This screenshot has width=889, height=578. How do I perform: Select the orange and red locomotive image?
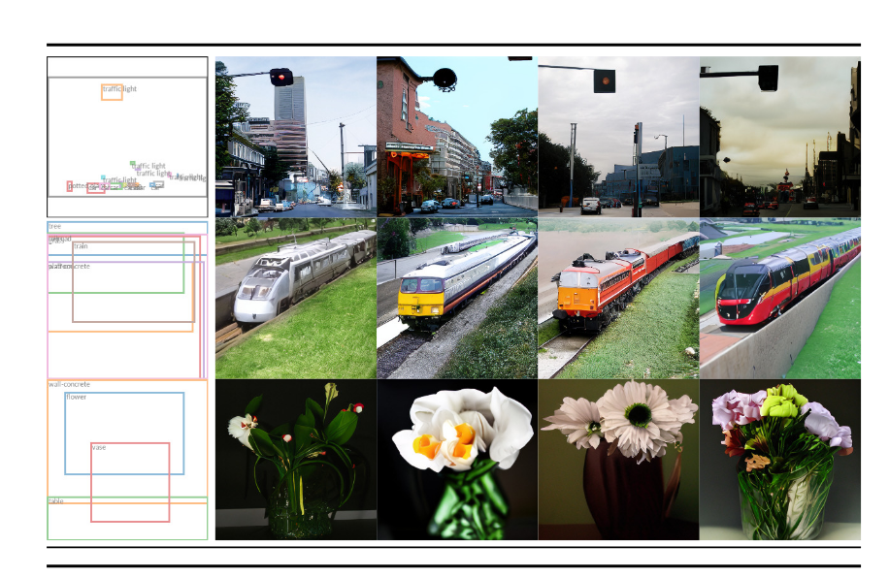click(x=618, y=298)
